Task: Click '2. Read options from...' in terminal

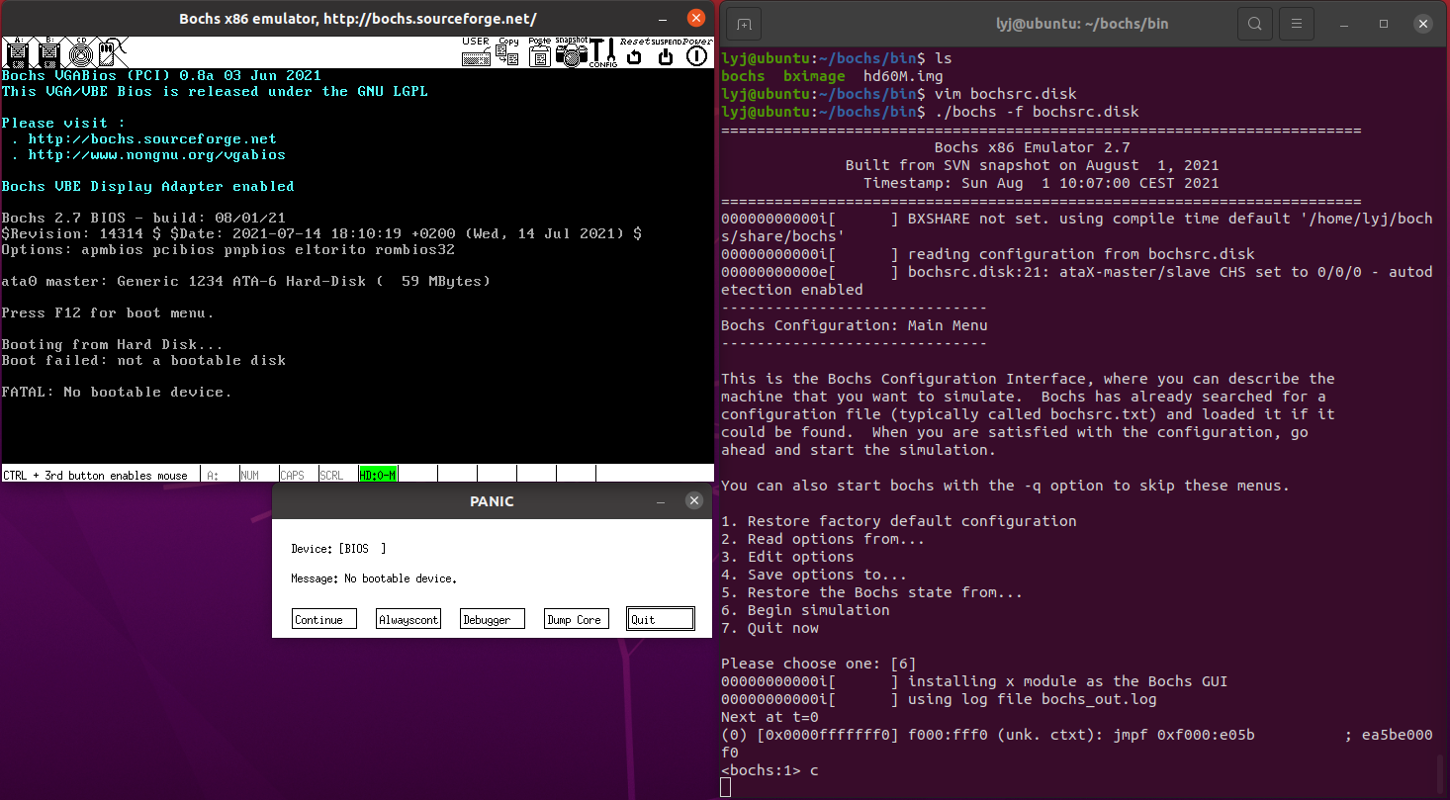Action: point(823,539)
